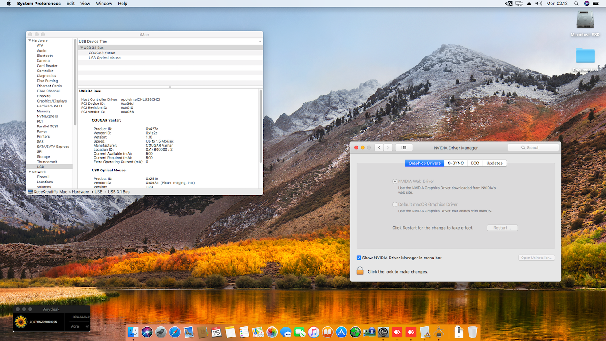Select Thunderbolt in the sidebar

(47, 162)
